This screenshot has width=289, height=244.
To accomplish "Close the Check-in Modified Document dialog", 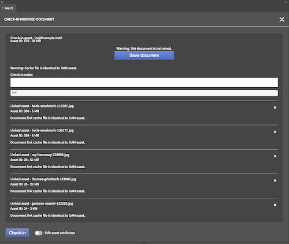I will [x=281, y=20].
